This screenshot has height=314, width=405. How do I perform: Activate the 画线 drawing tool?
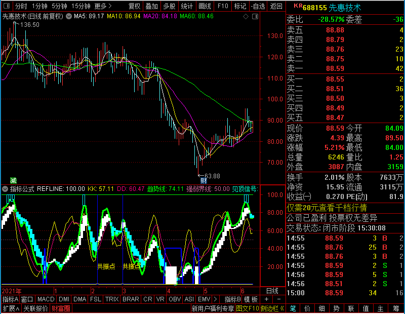pyautogui.click(x=205, y=6)
